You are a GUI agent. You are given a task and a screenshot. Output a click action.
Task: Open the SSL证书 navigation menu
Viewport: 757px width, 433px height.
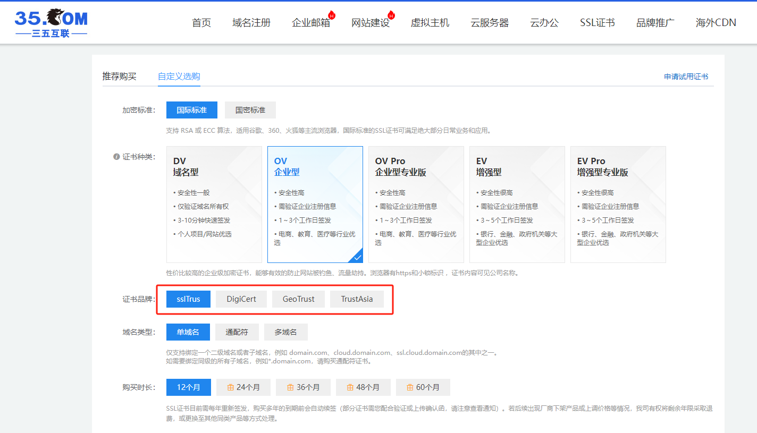coord(598,23)
